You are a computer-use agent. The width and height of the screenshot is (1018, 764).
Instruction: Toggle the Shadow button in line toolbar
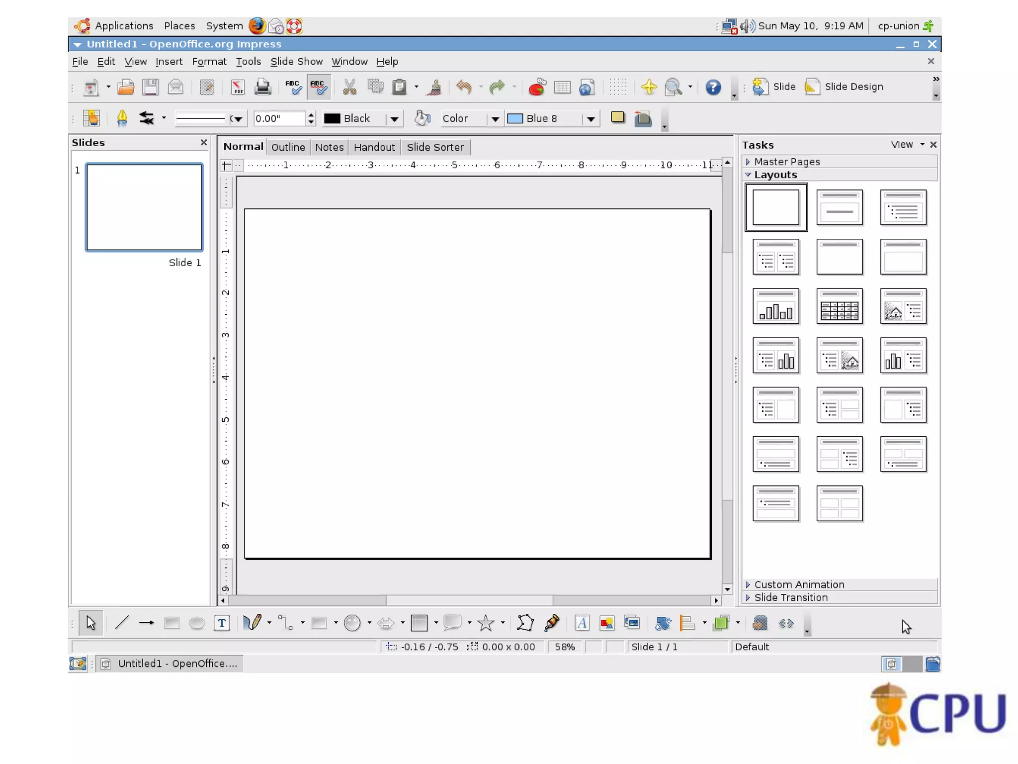coord(617,118)
